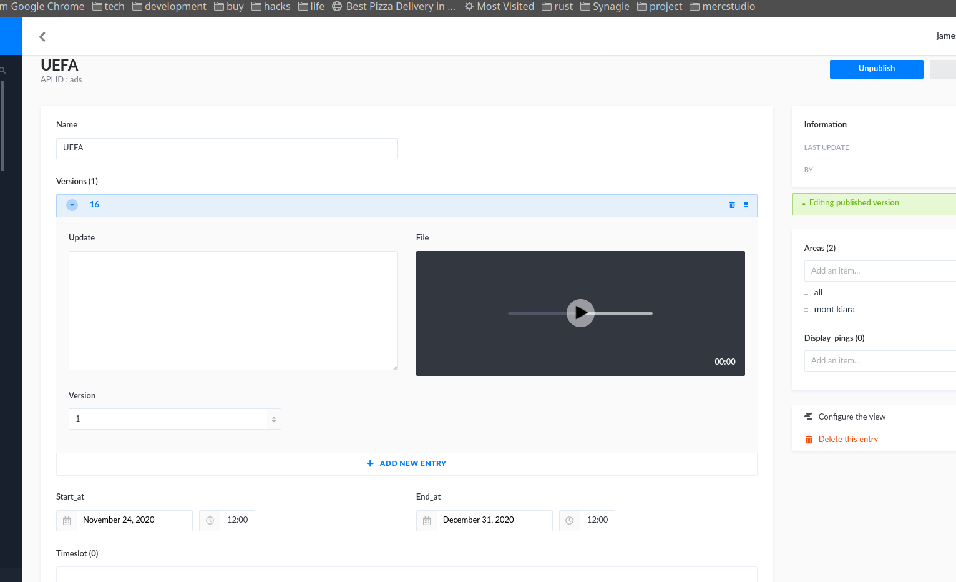Click the back arrow icon
This screenshot has height=582, width=956.
42,37
